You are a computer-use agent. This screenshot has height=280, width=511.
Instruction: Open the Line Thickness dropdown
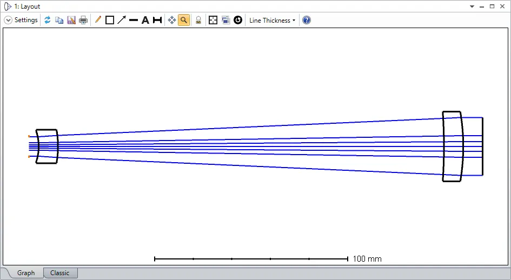[x=272, y=20]
